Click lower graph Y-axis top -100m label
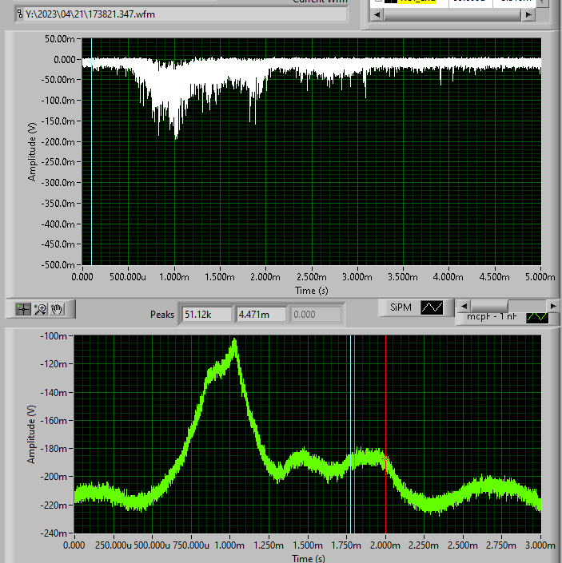The width and height of the screenshot is (562, 563). (54, 336)
